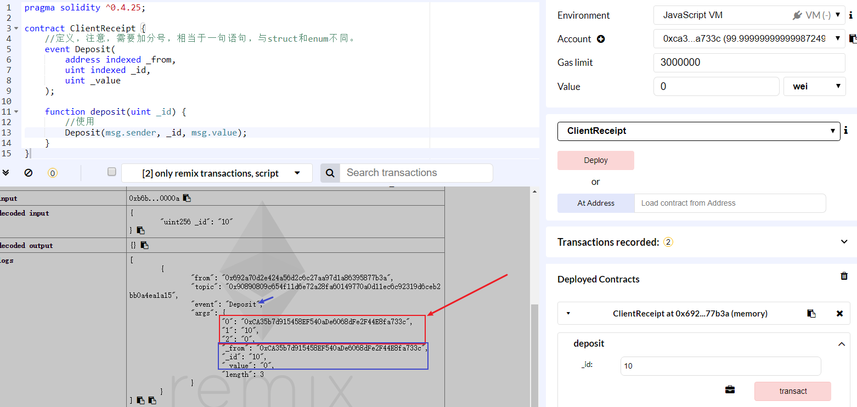857x407 pixels.
Task: Fold the contract block at line 3
Action: click(x=16, y=29)
